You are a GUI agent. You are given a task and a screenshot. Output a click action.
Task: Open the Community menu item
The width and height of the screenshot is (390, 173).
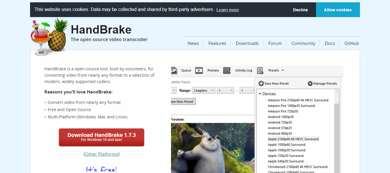(x=303, y=43)
